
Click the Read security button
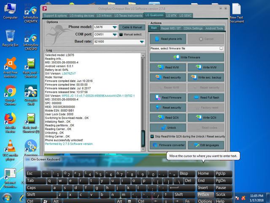(168, 77)
